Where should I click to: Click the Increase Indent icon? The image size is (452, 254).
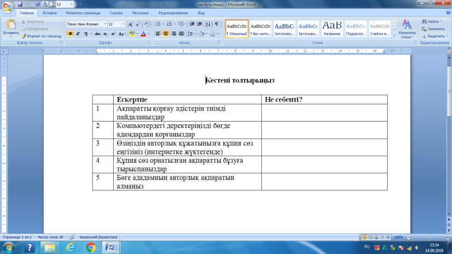(x=199, y=25)
